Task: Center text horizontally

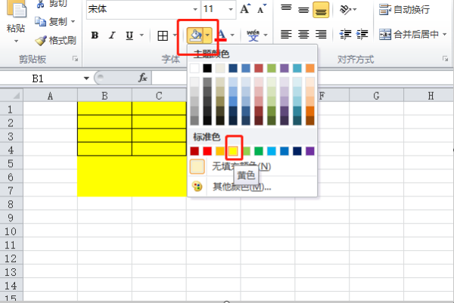Action: [x=303, y=35]
